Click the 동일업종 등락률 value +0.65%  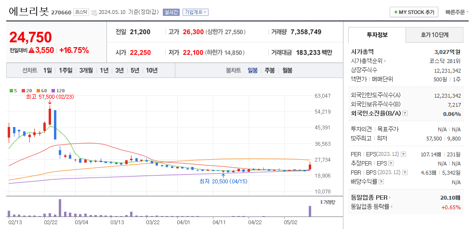coord(451,207)
